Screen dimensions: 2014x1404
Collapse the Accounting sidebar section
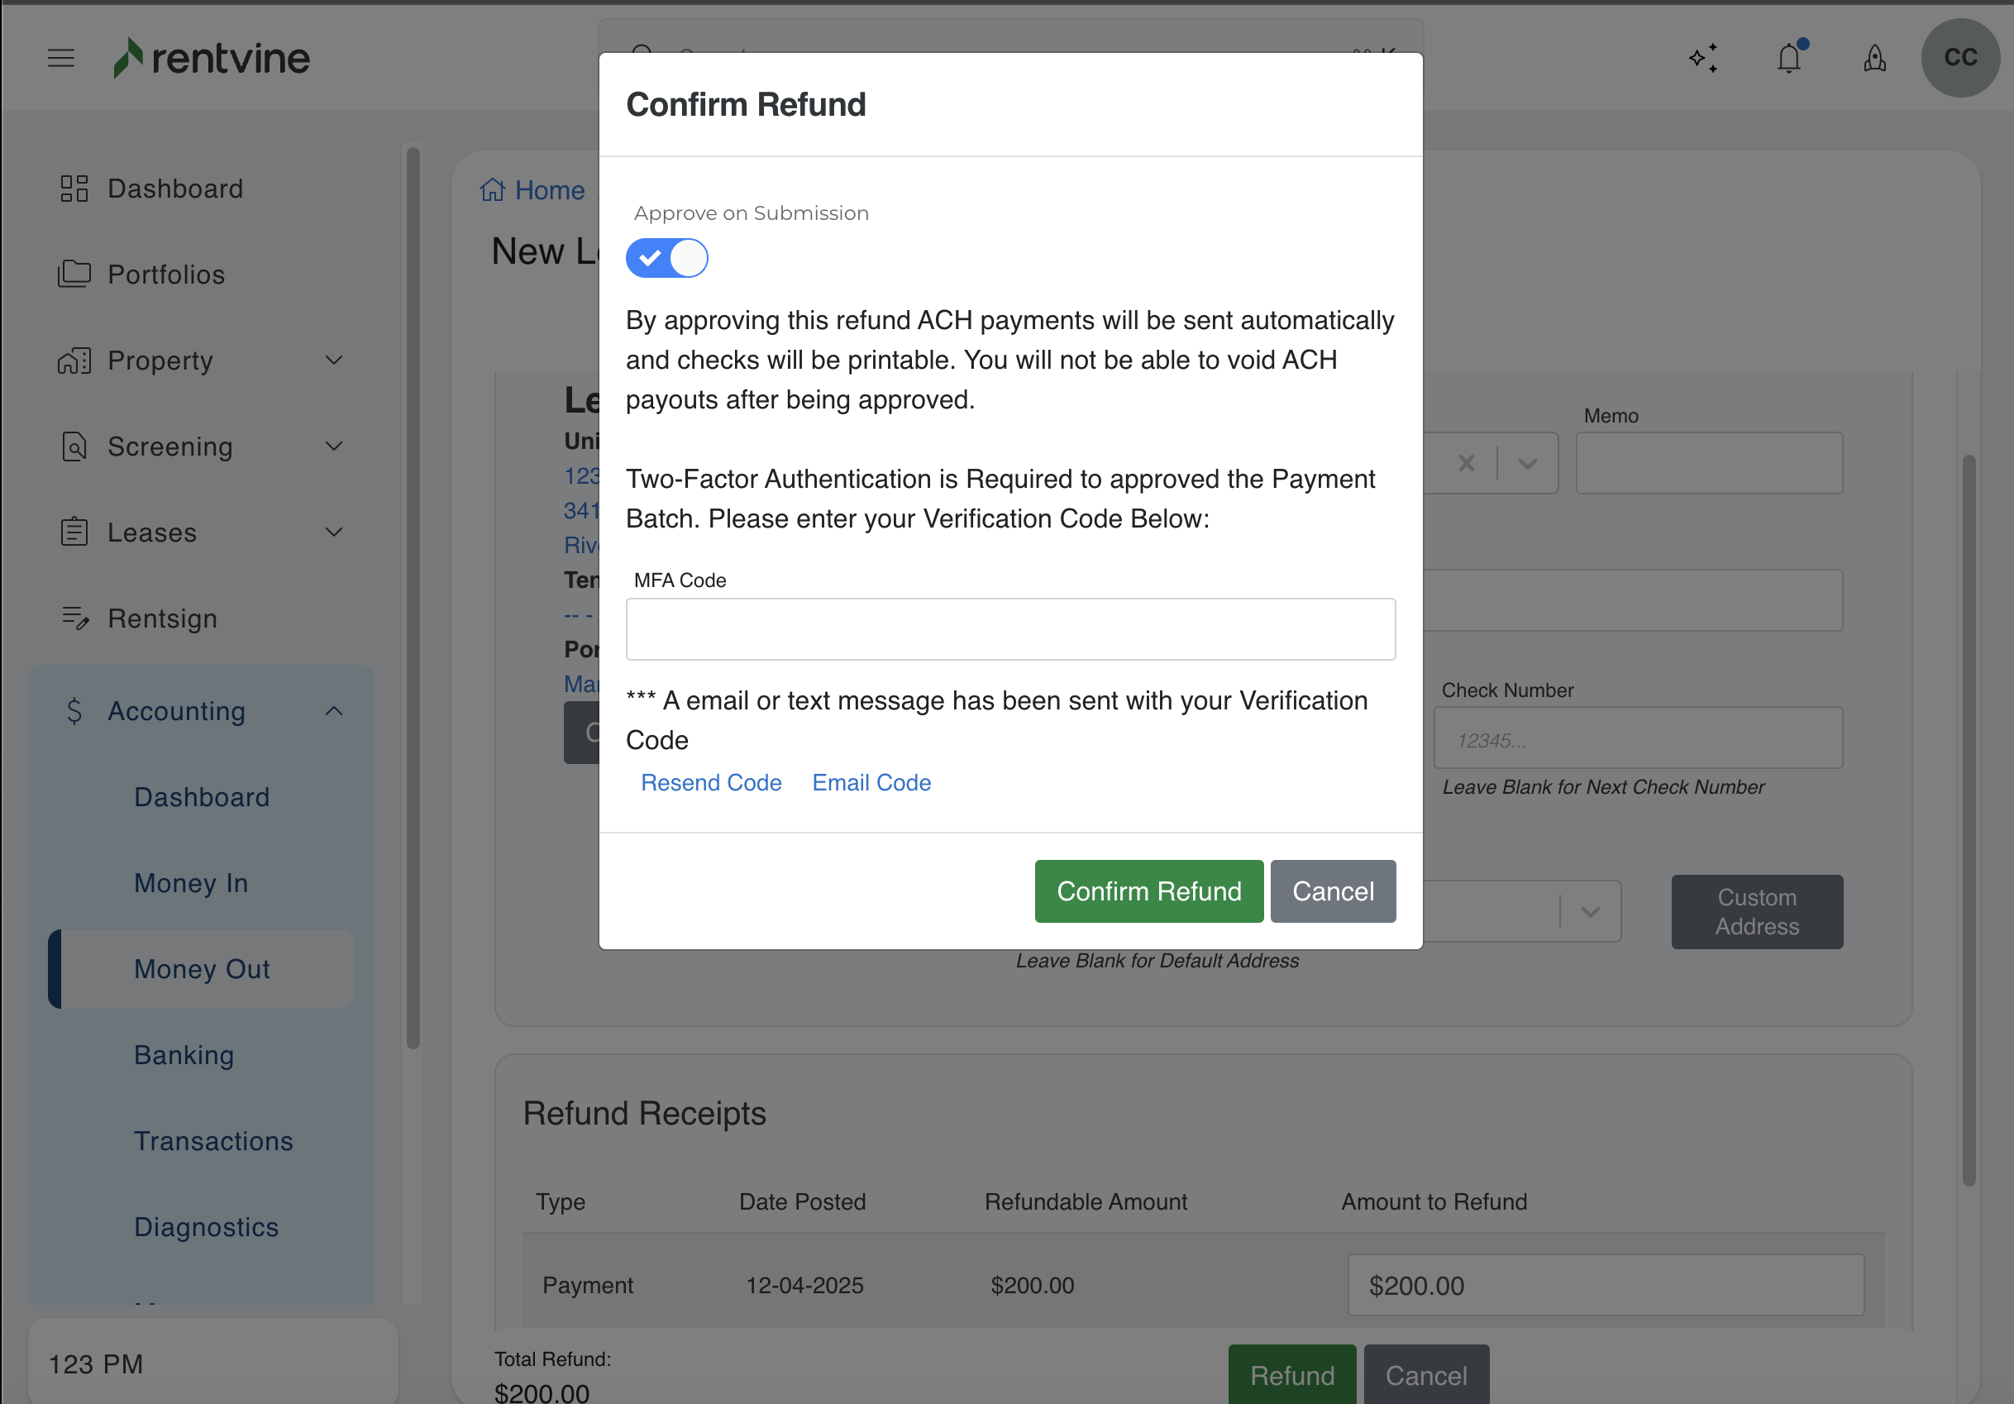[333, 711]
